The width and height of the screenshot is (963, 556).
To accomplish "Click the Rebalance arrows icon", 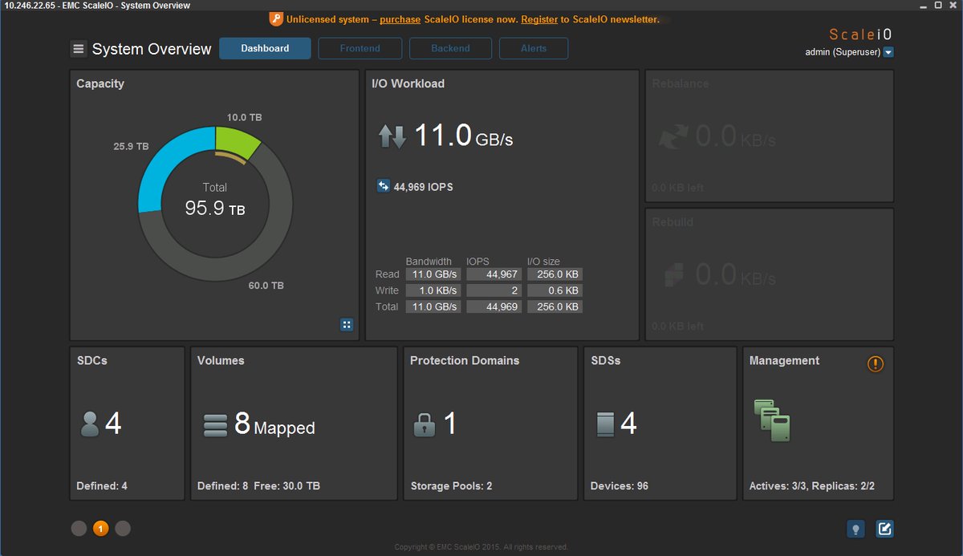I will [672, 137].
